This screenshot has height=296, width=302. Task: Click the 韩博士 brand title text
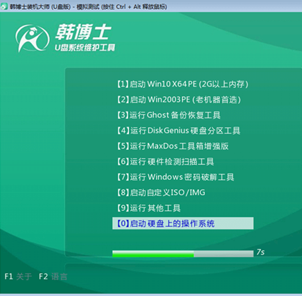pyautogui.click(x=83, y=32)
